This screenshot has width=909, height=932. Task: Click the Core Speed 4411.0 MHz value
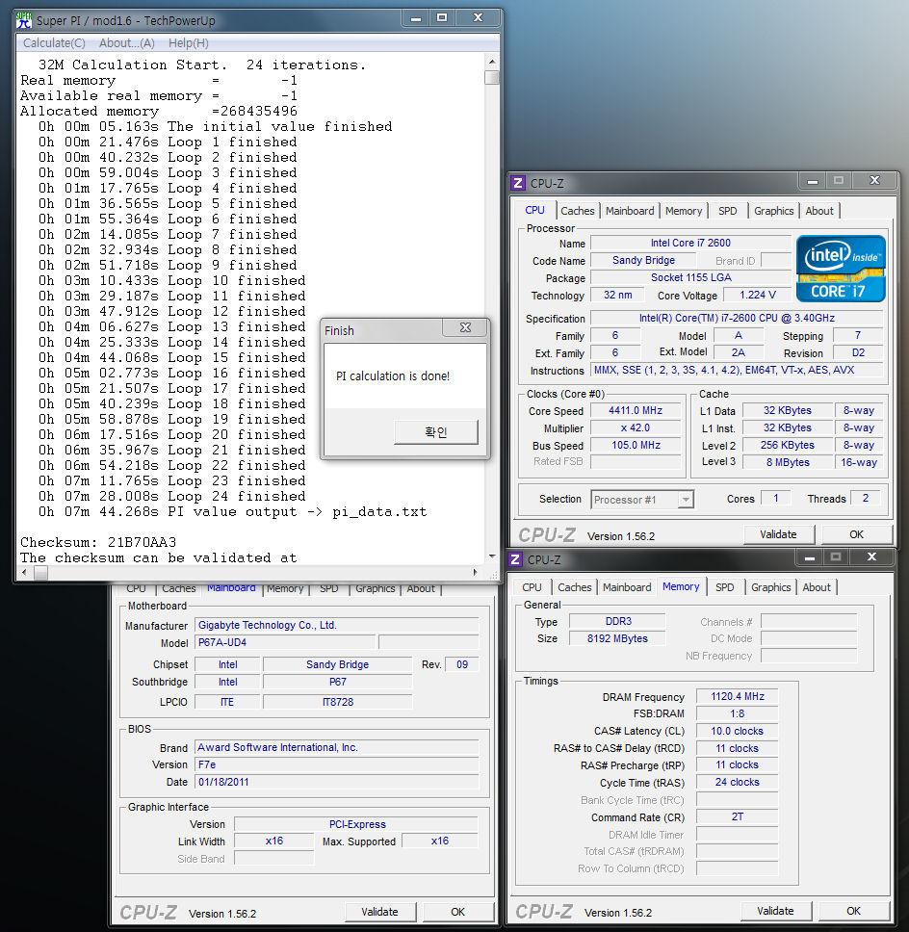636,411
